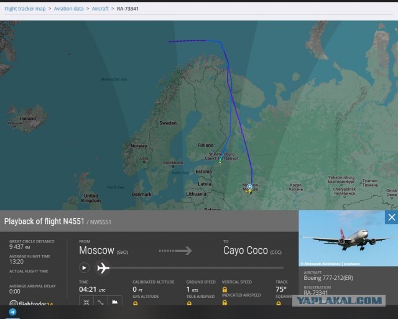Viewport: 398px width, 319px height.
Task: Click the St Petersburg label on the map
Action: click(x=221, y=156)
